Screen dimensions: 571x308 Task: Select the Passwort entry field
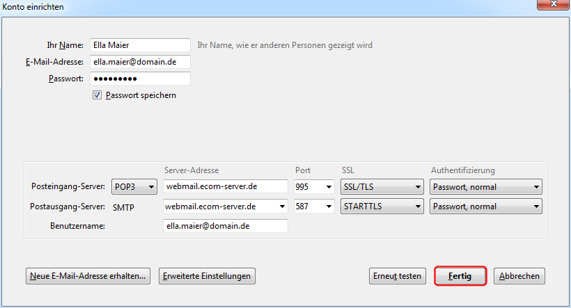click(x=140, y=79)
